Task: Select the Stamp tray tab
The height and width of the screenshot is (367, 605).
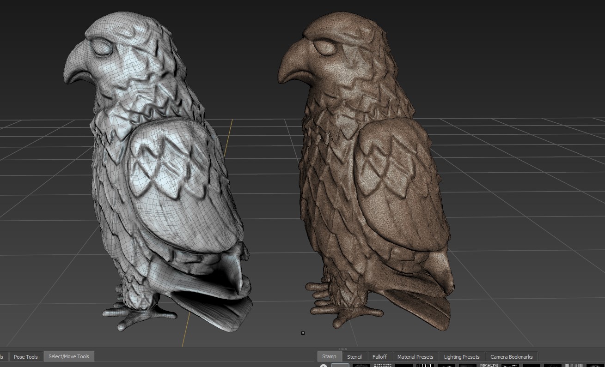Action: click(329, 356)
